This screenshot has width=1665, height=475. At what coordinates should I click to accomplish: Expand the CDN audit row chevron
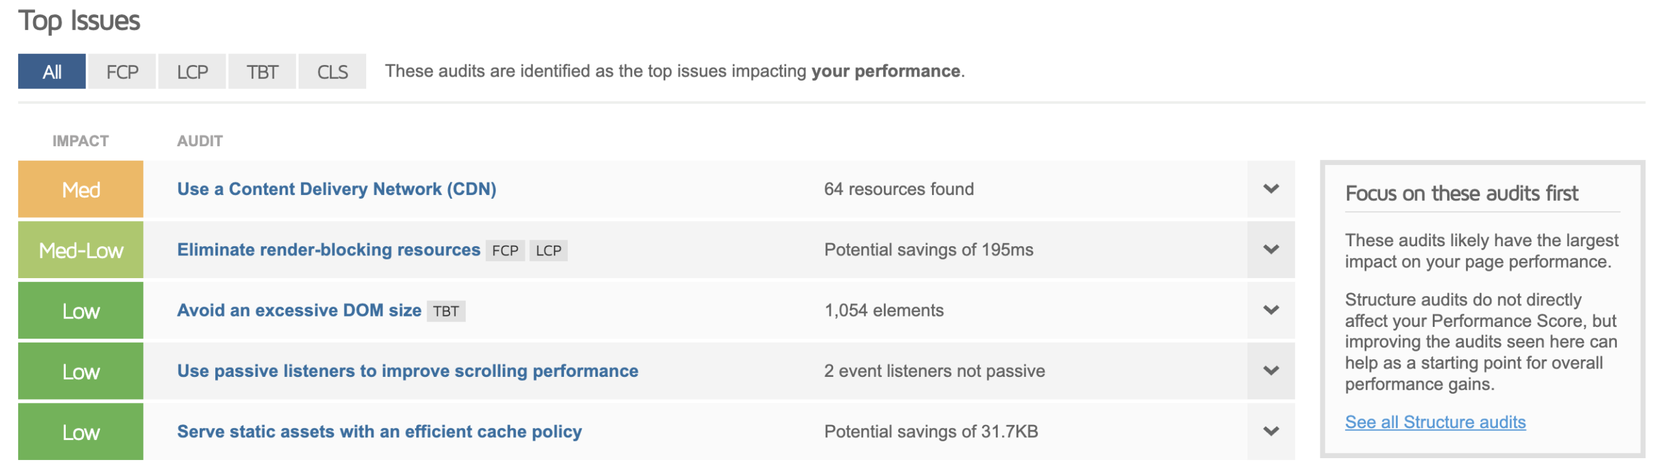point(1270,189)
